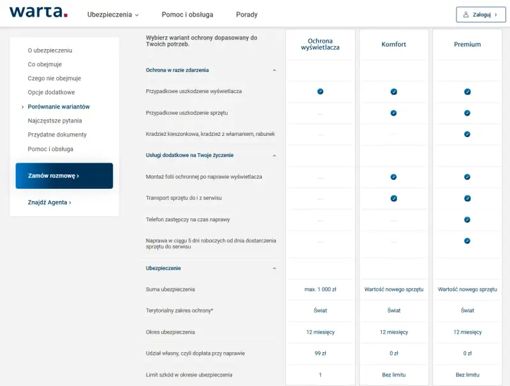
Task: Click Ochrona wyświetlacza 'Świat' value
Action: coord(320,311)
